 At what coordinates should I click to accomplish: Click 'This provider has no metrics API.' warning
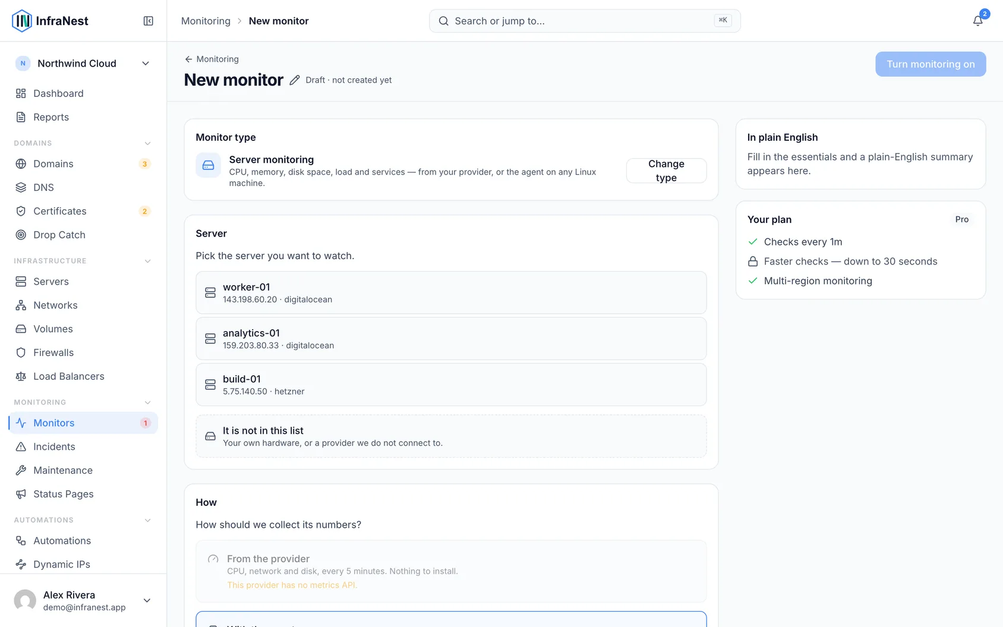(x=292, y=585)
